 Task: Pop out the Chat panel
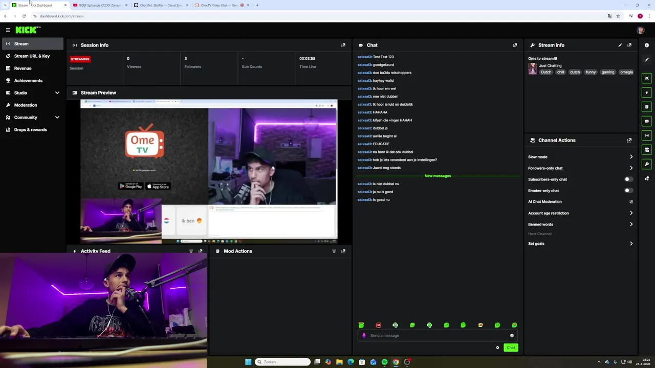point(515,45)
